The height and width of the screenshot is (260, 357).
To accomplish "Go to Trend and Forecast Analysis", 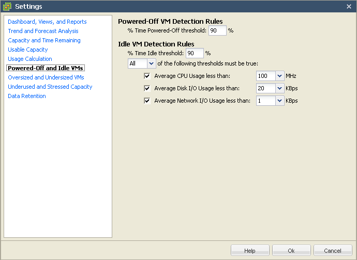I will [x=43, y=31].
